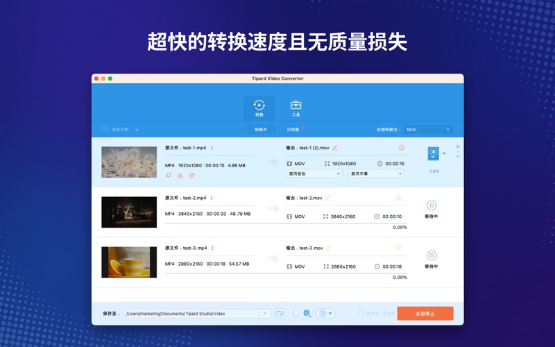
Task: Open the output folder icon beside save path
Action: [280, 314]
